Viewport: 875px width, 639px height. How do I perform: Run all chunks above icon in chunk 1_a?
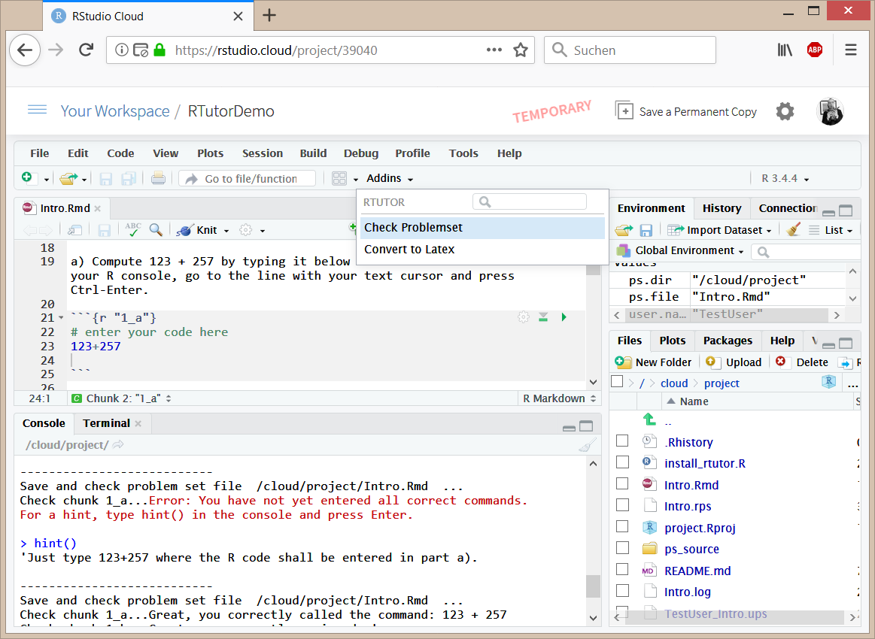click(x=543, y=317)
